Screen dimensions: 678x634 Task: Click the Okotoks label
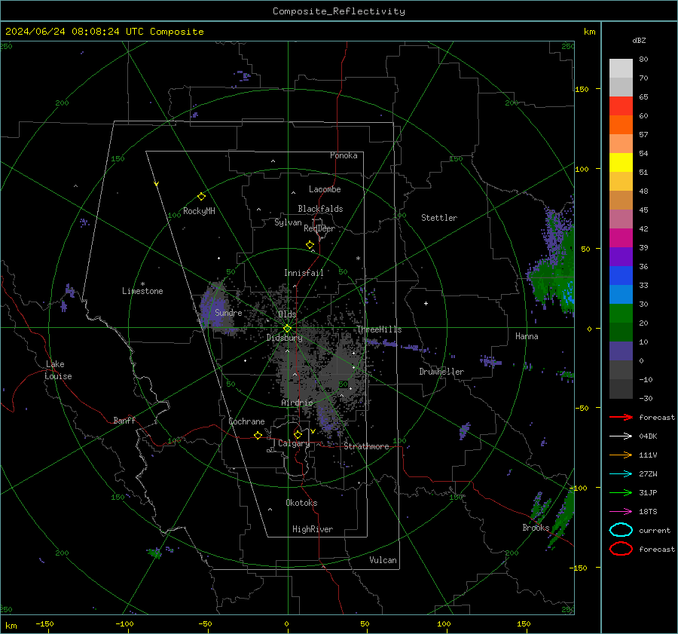click(301, 503)
